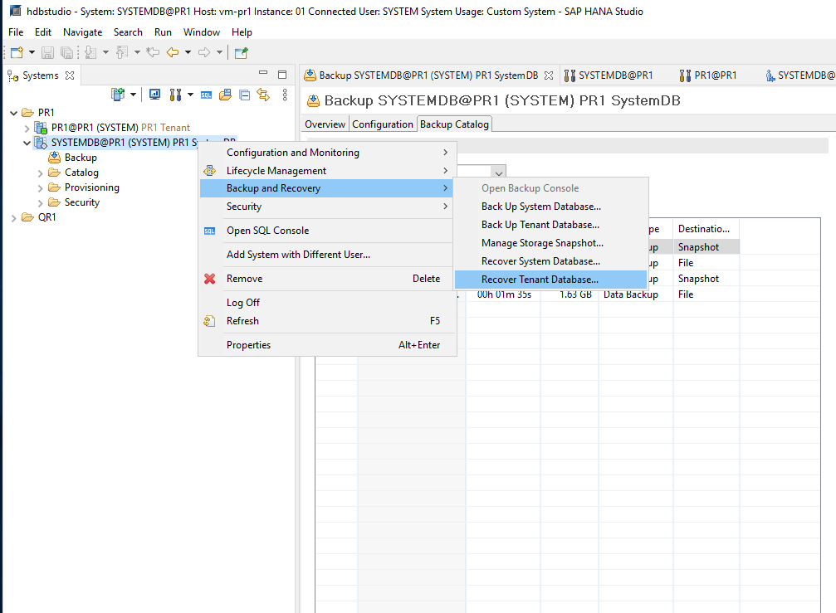Click the Link with Editor arrows icon
Screen dimensions: 836x613
pos(263,95)
